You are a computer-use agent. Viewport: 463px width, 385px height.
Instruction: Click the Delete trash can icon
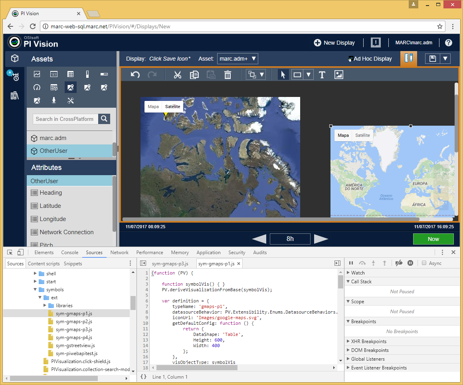(x=228, y=75)
